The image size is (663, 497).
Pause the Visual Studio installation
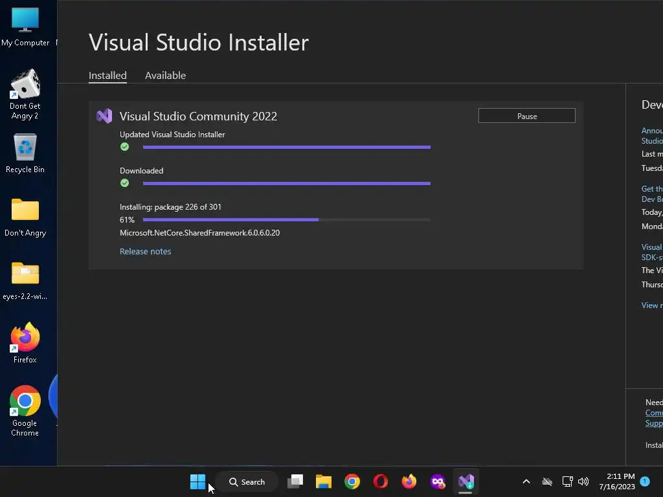pyautogui.click(x=526, y=116)
